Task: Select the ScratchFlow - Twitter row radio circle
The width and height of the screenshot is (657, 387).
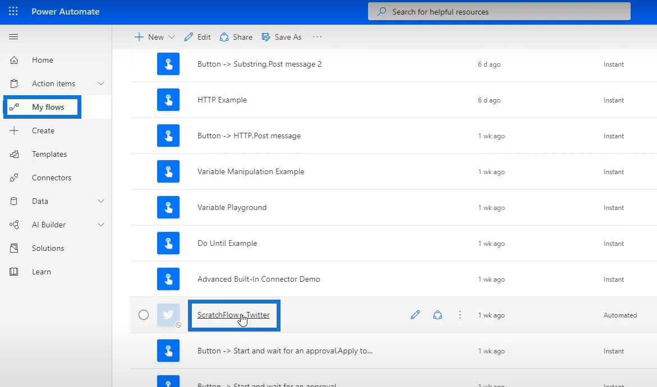Action: [x=144, y=315]
